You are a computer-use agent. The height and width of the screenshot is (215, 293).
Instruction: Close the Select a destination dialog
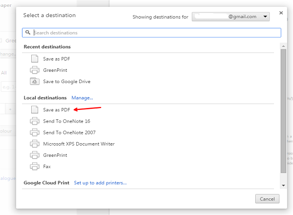coord(281,13)
